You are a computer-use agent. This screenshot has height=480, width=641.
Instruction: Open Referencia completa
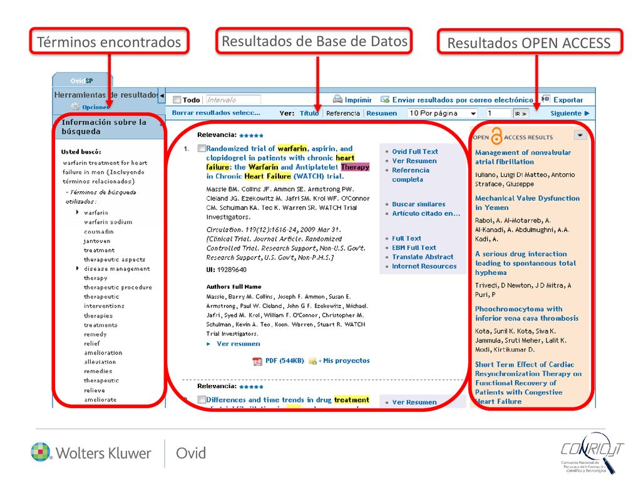[x=411, y=175]
